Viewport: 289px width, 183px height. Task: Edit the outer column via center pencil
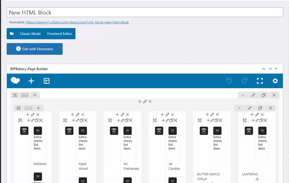click(145, 101)
